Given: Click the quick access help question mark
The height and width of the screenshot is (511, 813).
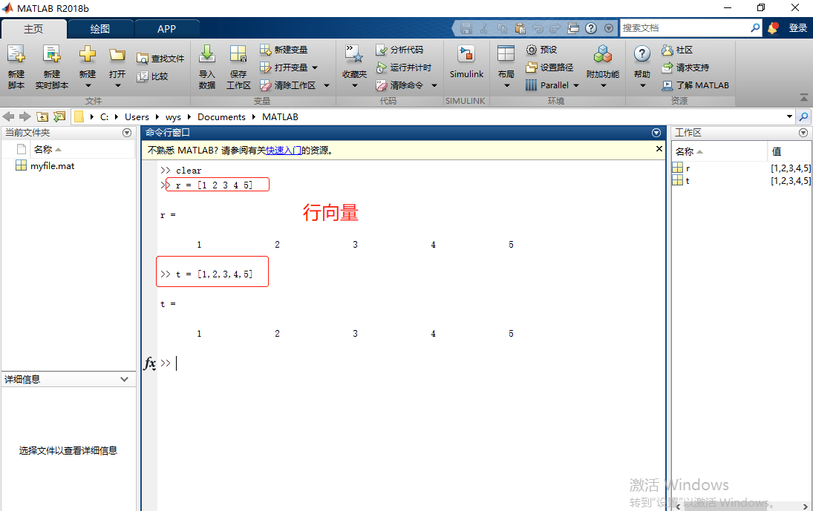Looking at the screenshot, I should (590, 28).
